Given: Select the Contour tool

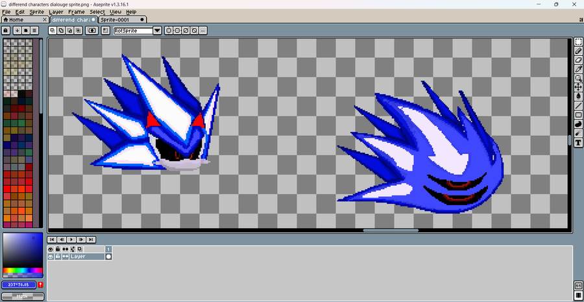Looking at the screenshot, I should pyautogui.click(x=578, y=124).
